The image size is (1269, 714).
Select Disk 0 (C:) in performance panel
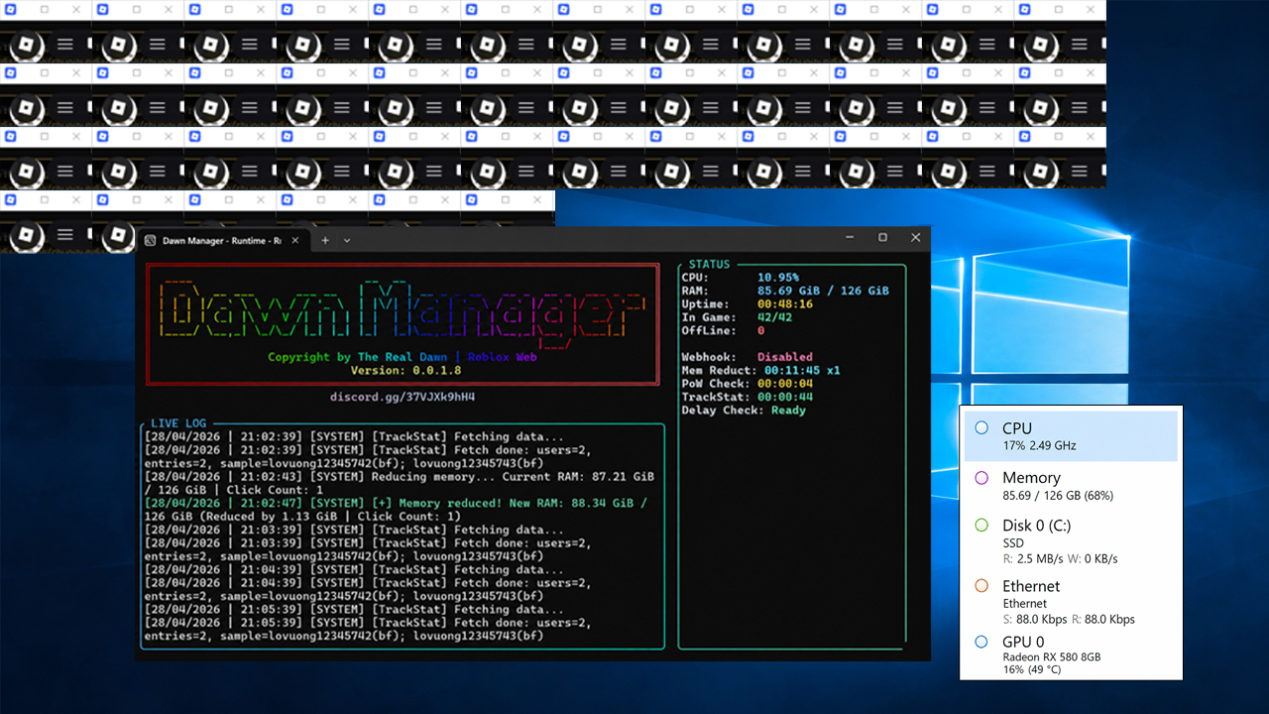click(x=1071, y=541)
